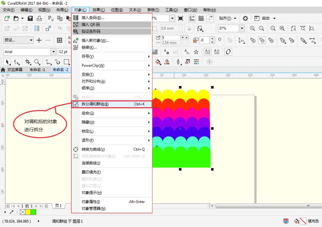Switch to the 未命名 -1 document tab
The image size is (322, 227).
pos(37,70)
